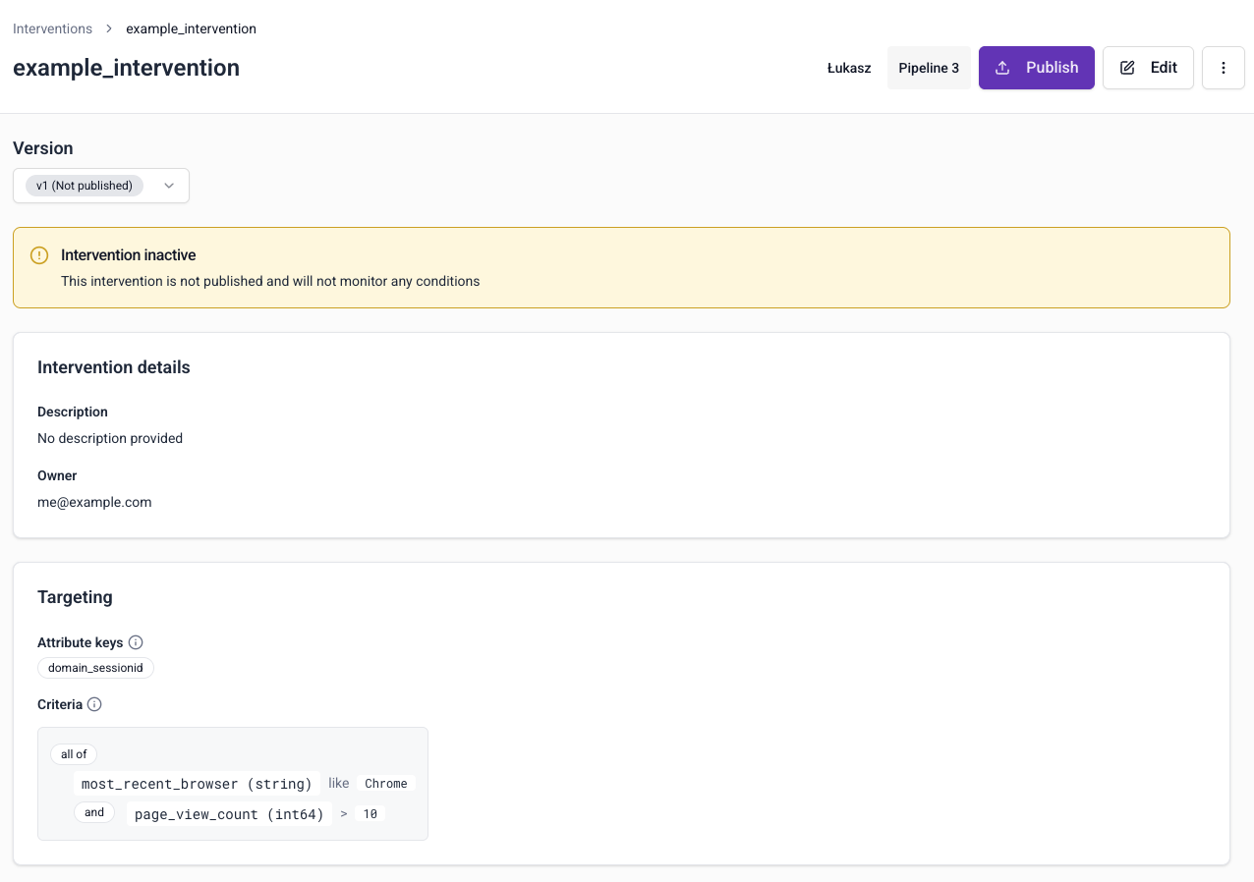Click the Edit button
The height and width of the screenshot is (882, 1254).
(1148, 68)
